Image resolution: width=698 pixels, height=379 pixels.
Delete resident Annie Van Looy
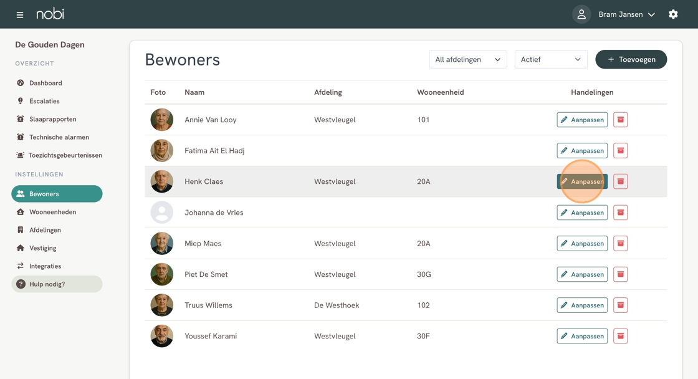click(620, 120)
